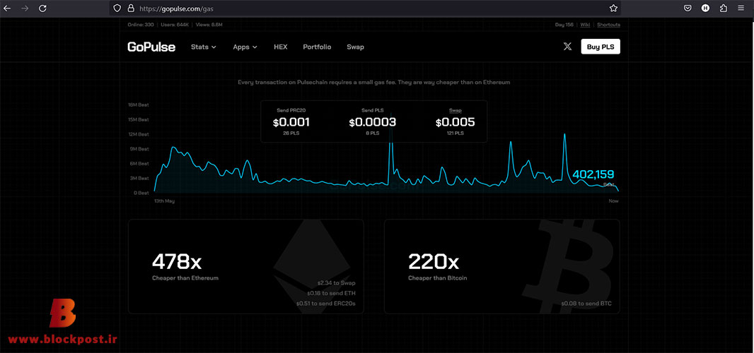Click the account profile avatar icon
The height and width of the screenshot is (353, 754).
pyautogui.click(x=705, y=8)
